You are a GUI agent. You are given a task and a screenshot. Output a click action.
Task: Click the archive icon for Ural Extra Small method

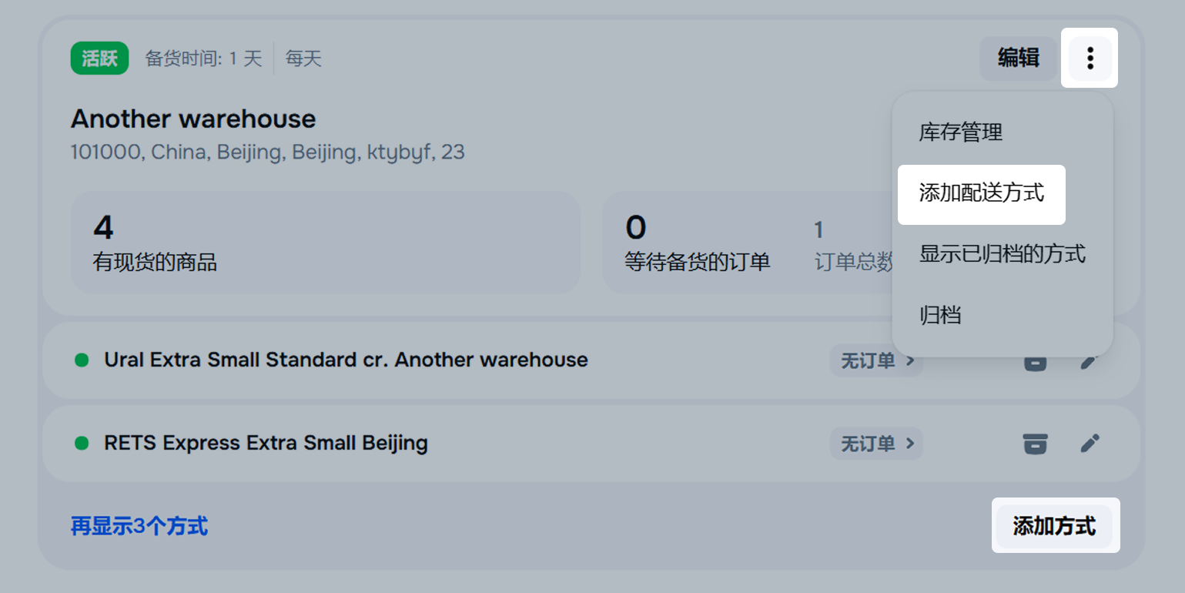pyautogui.click(x=1035, y=363)
